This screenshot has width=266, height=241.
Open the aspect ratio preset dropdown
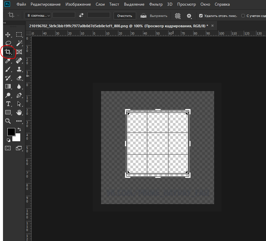tap(38, 15)
